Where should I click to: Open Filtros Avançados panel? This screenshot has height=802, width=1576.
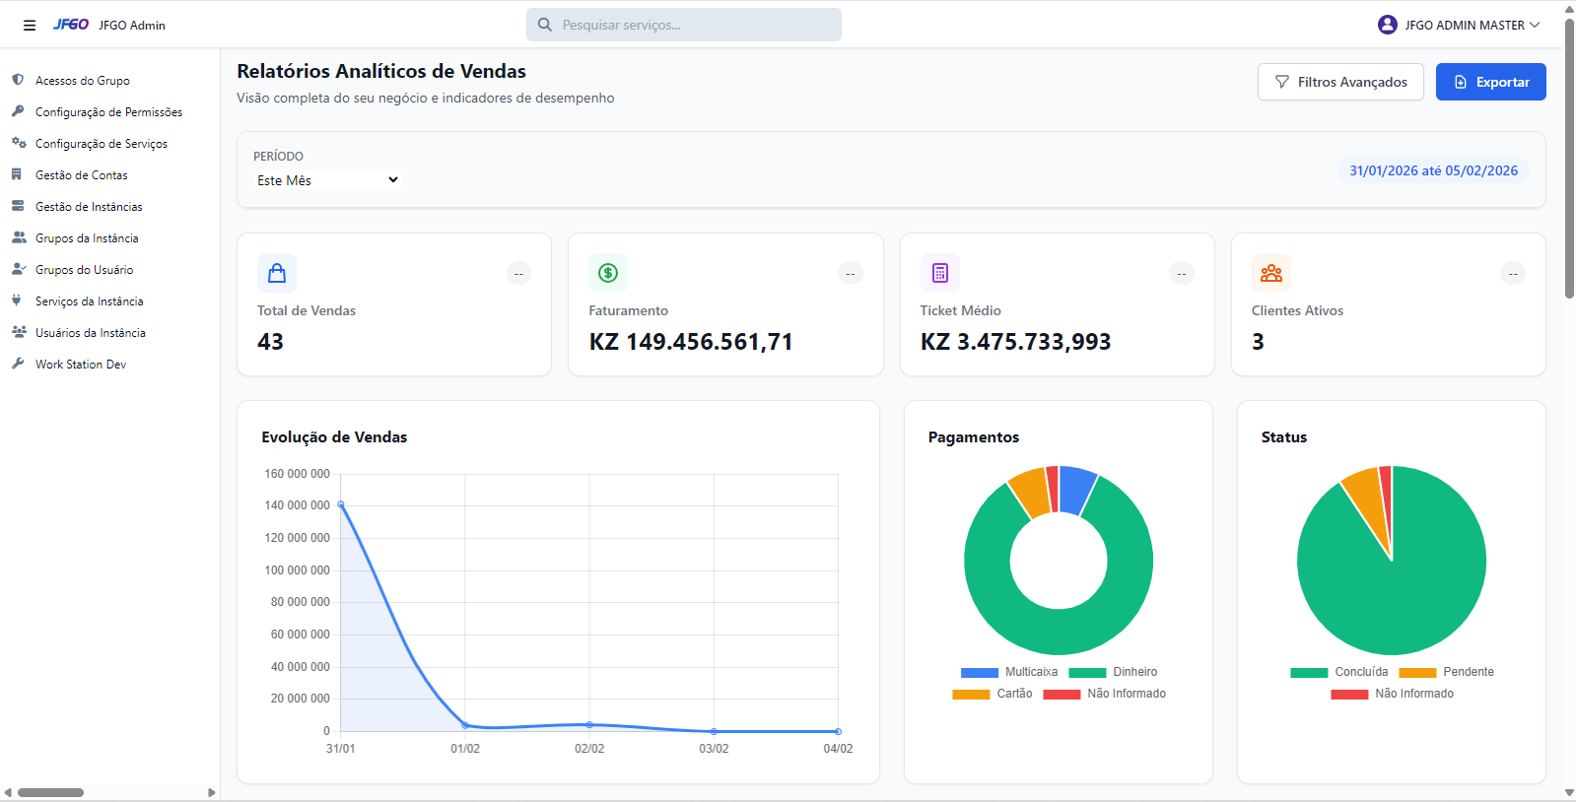1340,82
